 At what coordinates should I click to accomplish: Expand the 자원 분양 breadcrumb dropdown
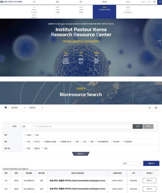point(18,108)
